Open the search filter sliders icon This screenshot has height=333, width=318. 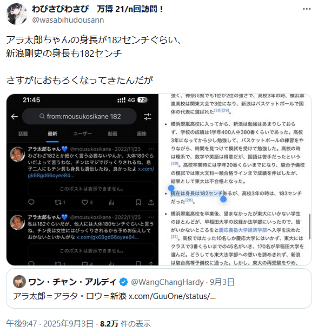(x=148, y=116)
